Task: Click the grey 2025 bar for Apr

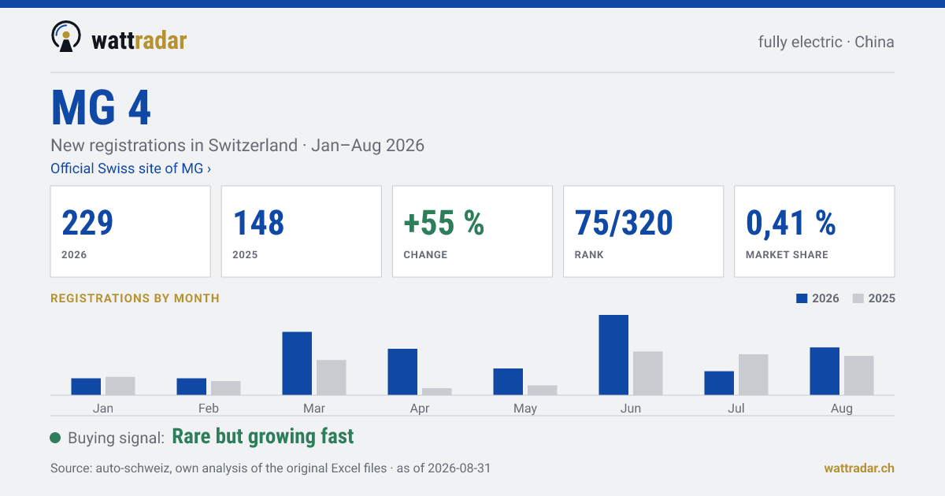Action: tap(437, 391)
